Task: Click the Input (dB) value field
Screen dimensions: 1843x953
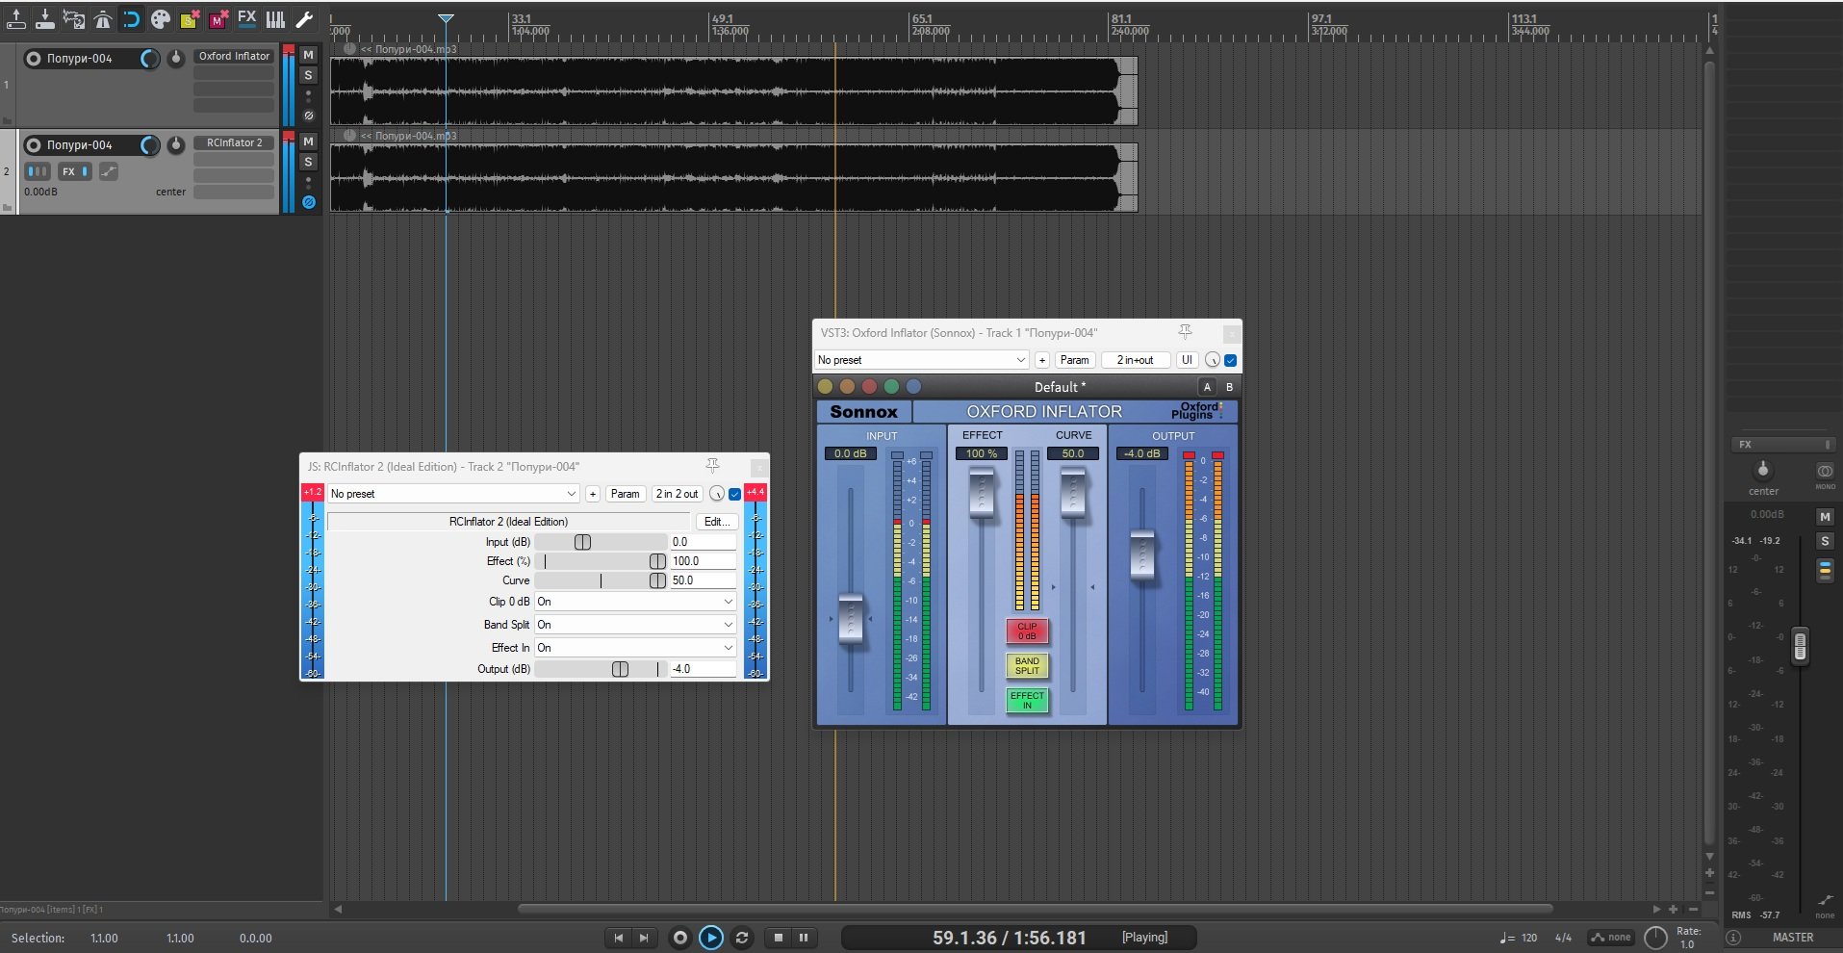Action: pos(703,542)
